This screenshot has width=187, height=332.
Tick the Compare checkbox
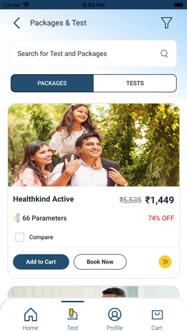pos(20,237)
